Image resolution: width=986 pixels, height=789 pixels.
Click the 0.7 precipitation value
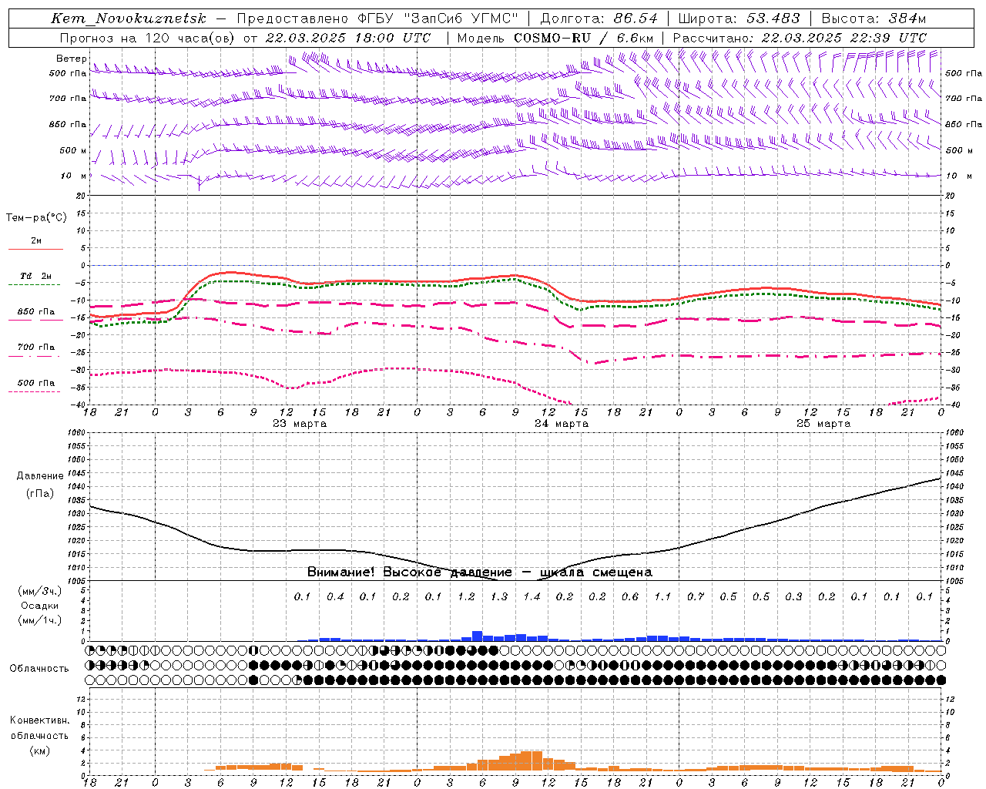click(x=696, y=596)
